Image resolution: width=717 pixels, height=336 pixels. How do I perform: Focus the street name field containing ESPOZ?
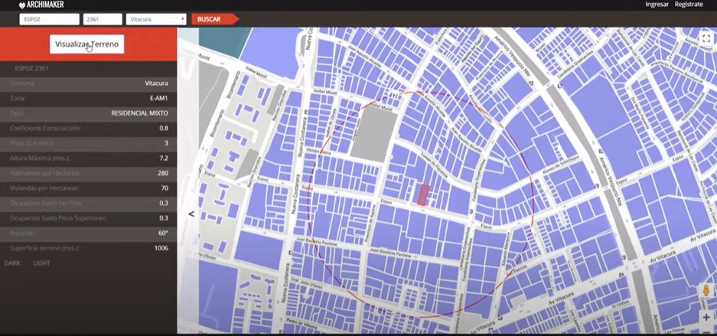tap(49, 19)
